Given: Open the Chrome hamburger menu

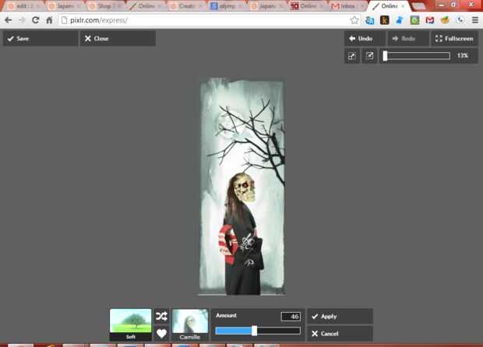Looking at the screenshot, I should click(x=475, y=20).
